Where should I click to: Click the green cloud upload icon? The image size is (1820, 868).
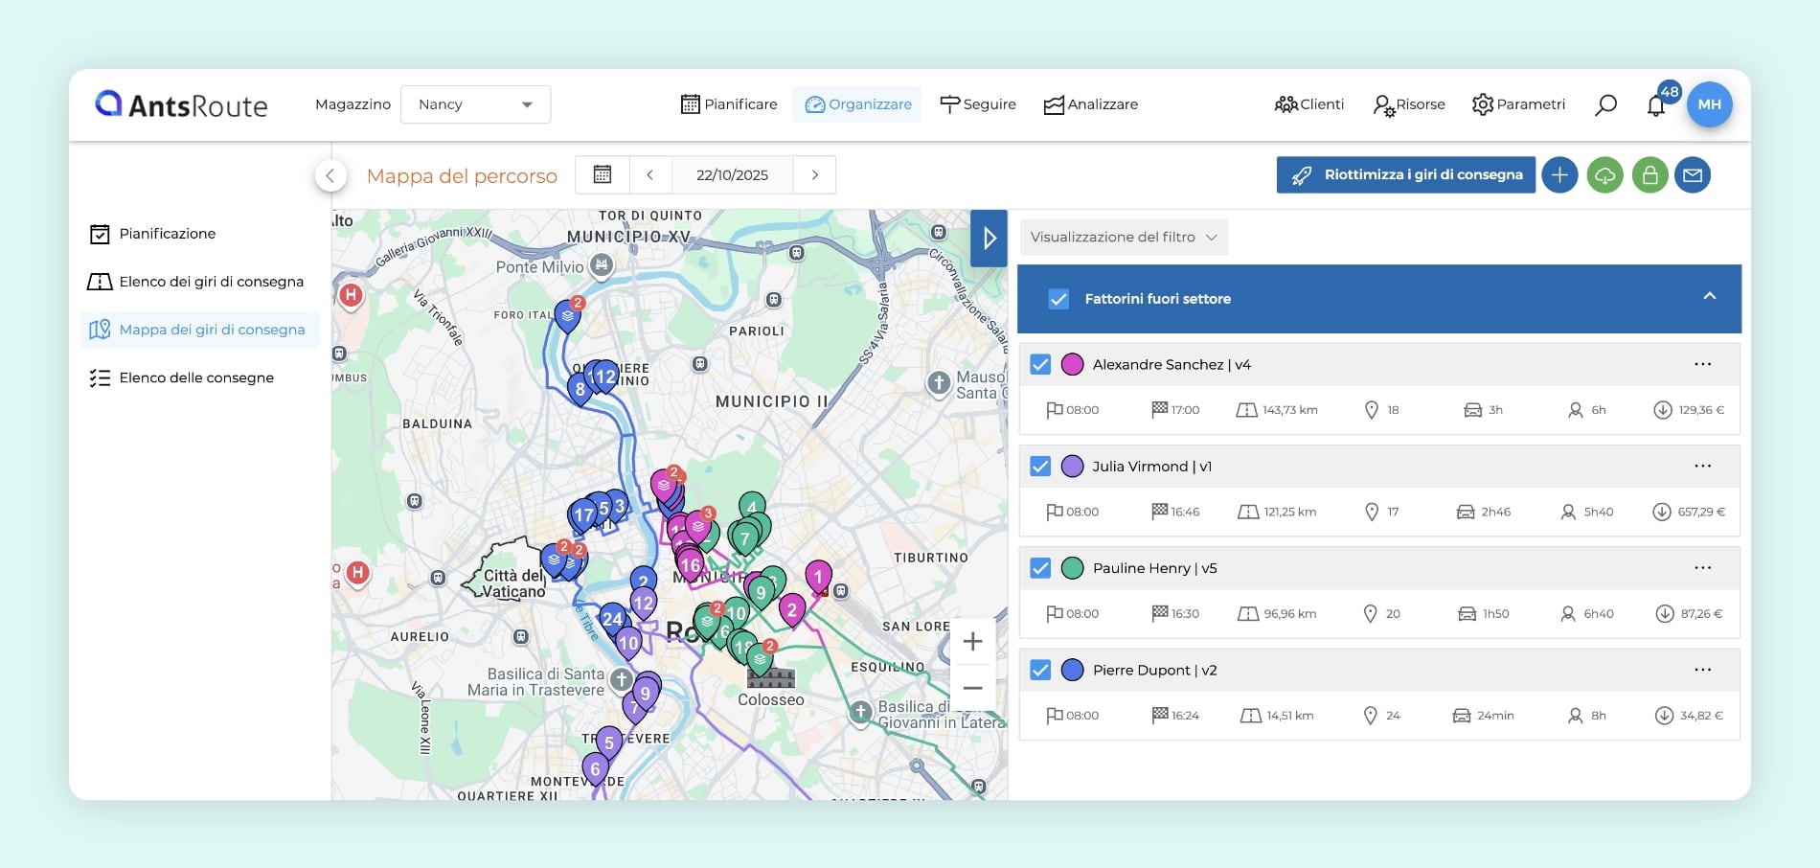[x=1604, y=175]
